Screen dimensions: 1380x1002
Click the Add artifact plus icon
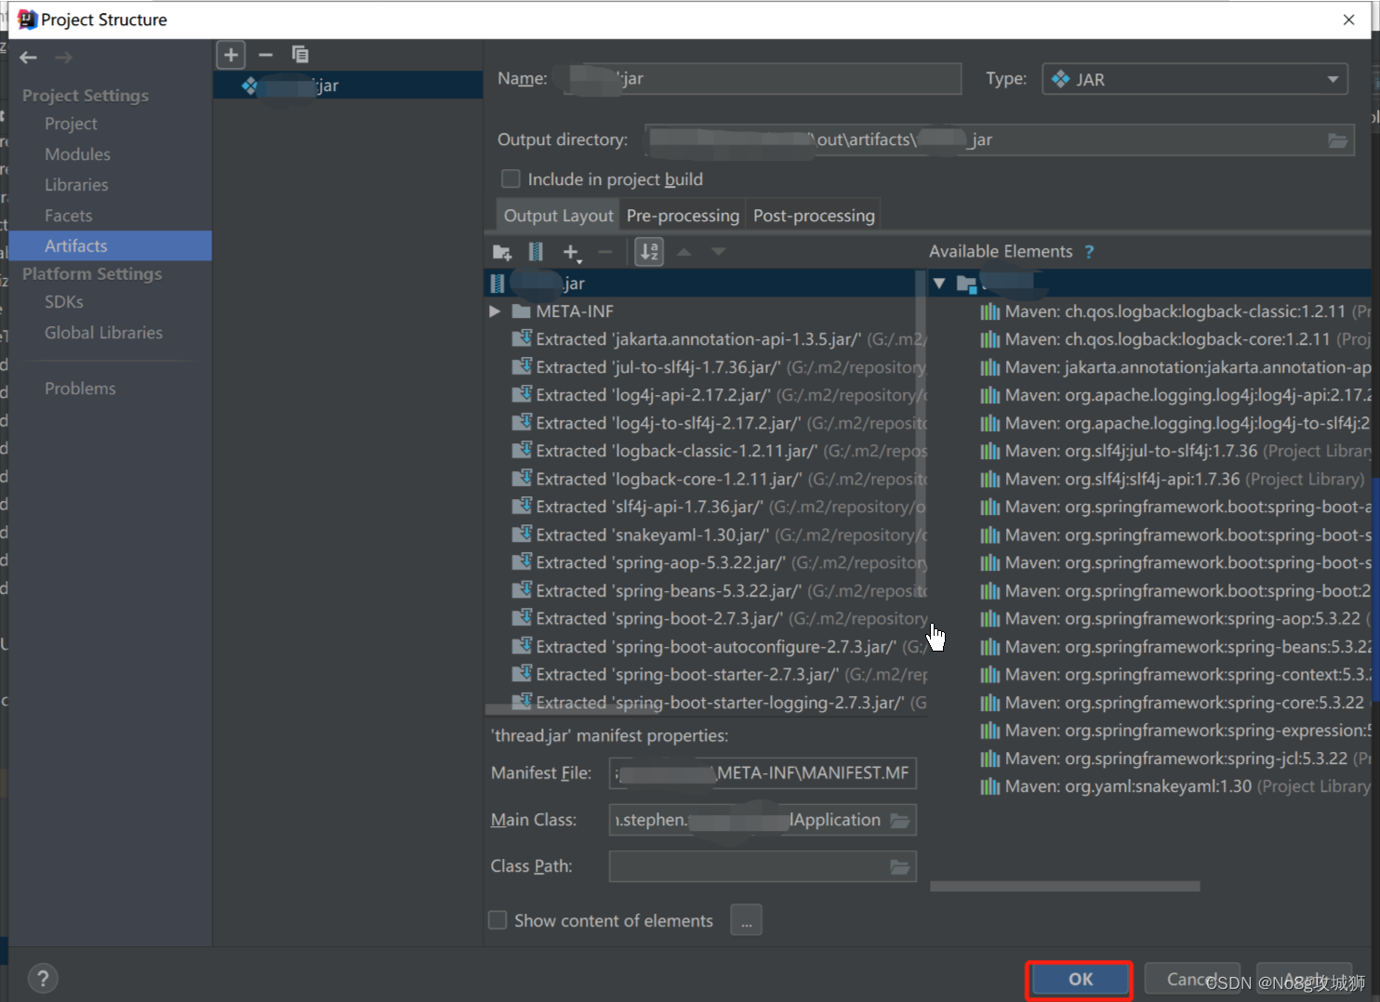[x=231, y=55]
